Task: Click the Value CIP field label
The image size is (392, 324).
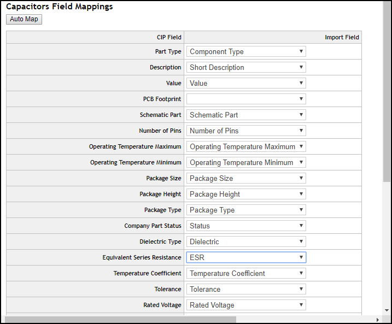Action: coord(173,83)
